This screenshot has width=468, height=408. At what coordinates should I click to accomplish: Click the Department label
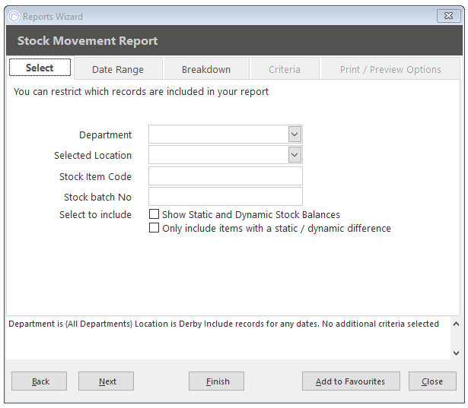coord(105,135)
